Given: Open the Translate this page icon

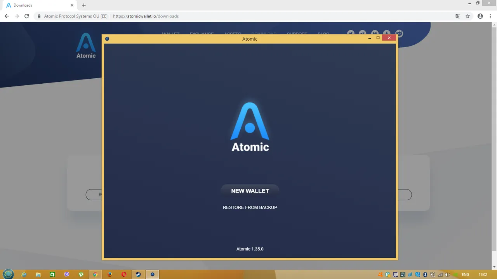Looking at the screenshot, I should (458, 16).
